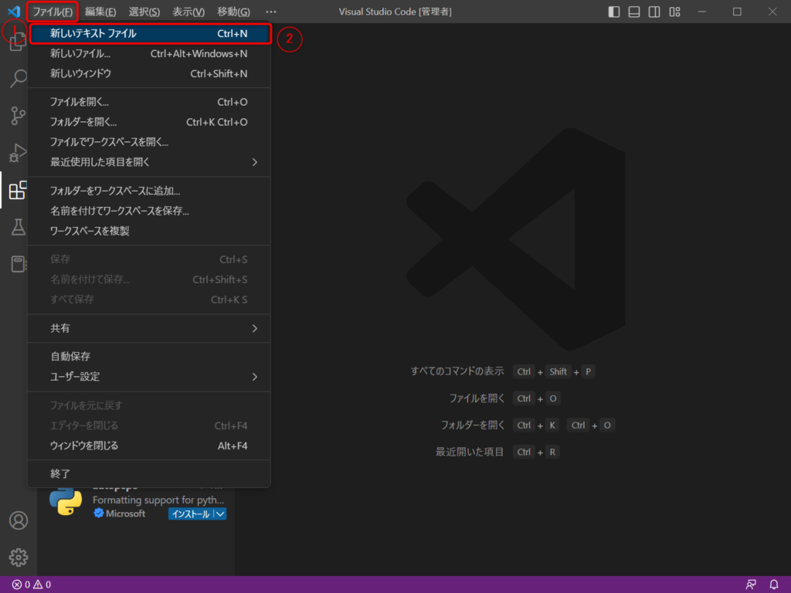
Task: Select フォルダーをワークスペースに追加...
Action: click(149, 191)
